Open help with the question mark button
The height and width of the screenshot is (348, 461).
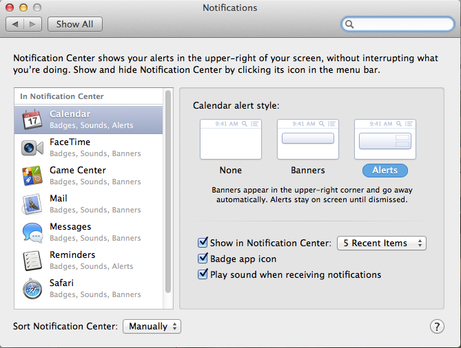(437, 326)
